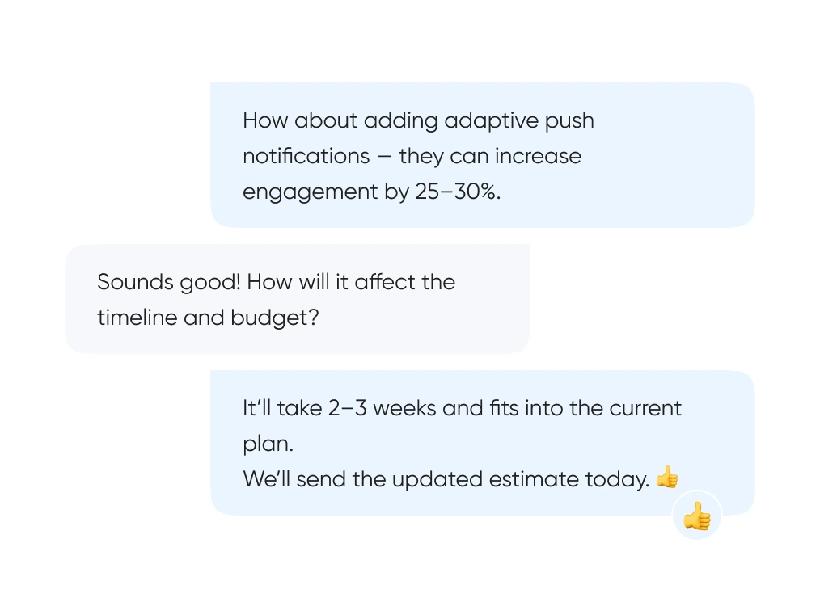Click the inline thumbs-up emoji after "today."
The image size is (820, 598).
point(666,478)
